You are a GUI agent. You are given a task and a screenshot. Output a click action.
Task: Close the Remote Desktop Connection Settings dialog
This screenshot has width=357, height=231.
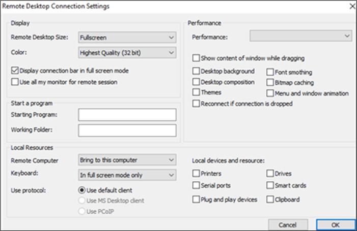coord(350,6)
